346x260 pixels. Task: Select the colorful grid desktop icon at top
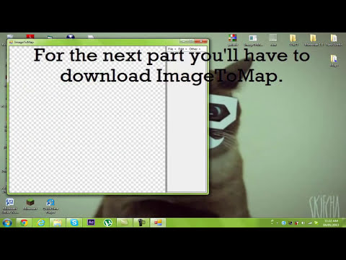pos(233,40)
